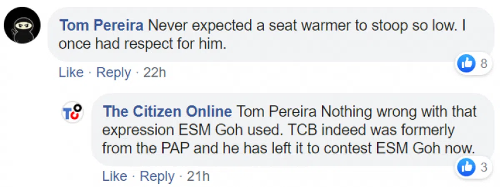Image resolution: width=500 pixels, height=187 pixels.
Task: Open The Citizen Online page logo
Action: 72,113
